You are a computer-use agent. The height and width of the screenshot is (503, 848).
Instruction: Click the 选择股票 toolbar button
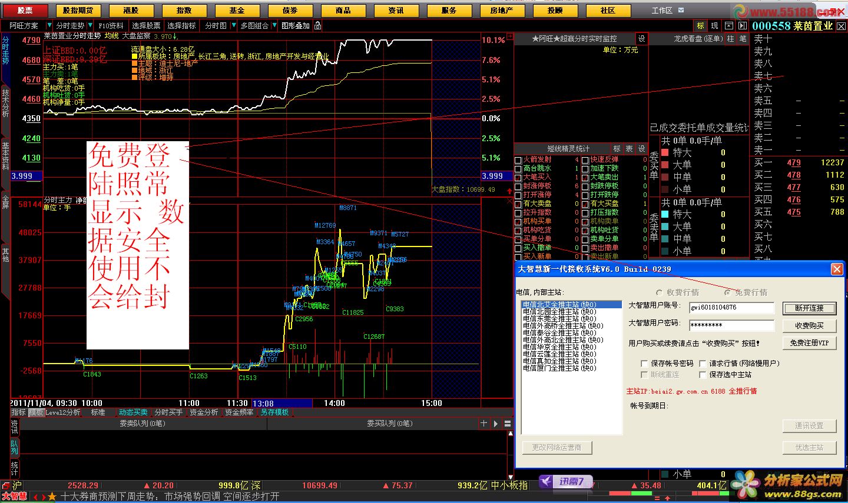tap(146, 25)
